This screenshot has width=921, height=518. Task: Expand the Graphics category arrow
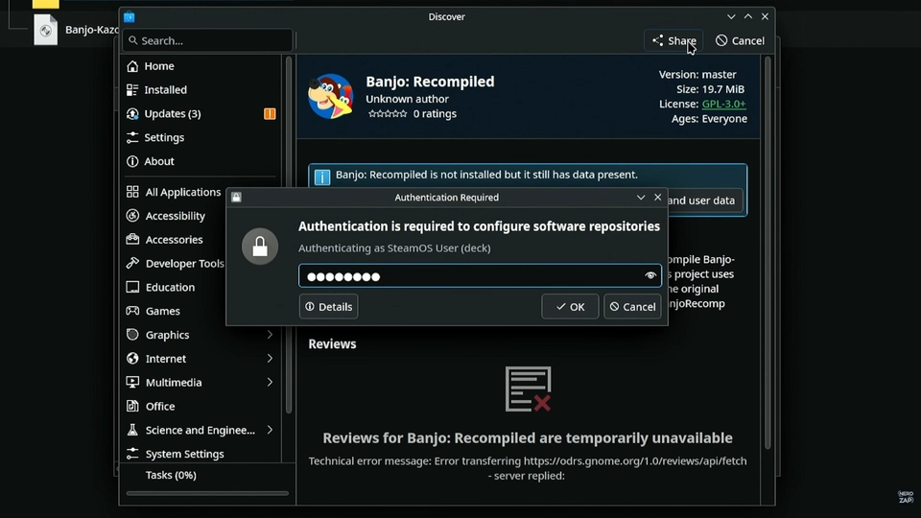pos(270,335)
